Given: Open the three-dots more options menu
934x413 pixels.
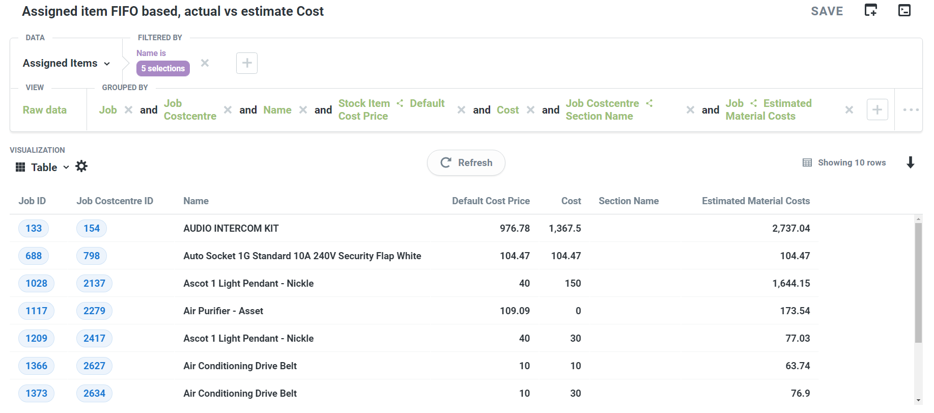Looking at the screenshot, I should click(911, 109).
